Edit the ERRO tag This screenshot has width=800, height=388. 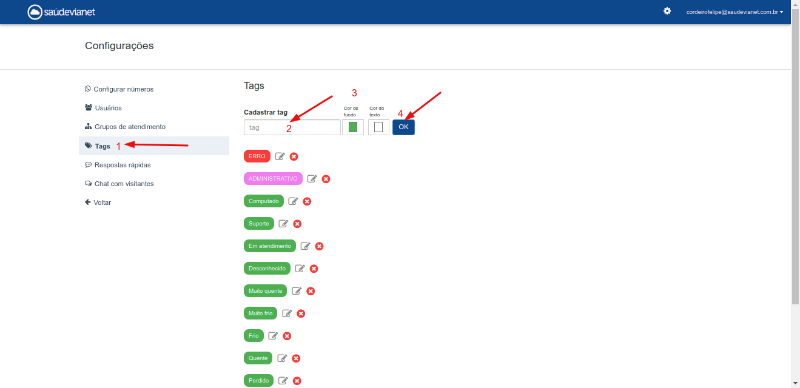point(280,156)
